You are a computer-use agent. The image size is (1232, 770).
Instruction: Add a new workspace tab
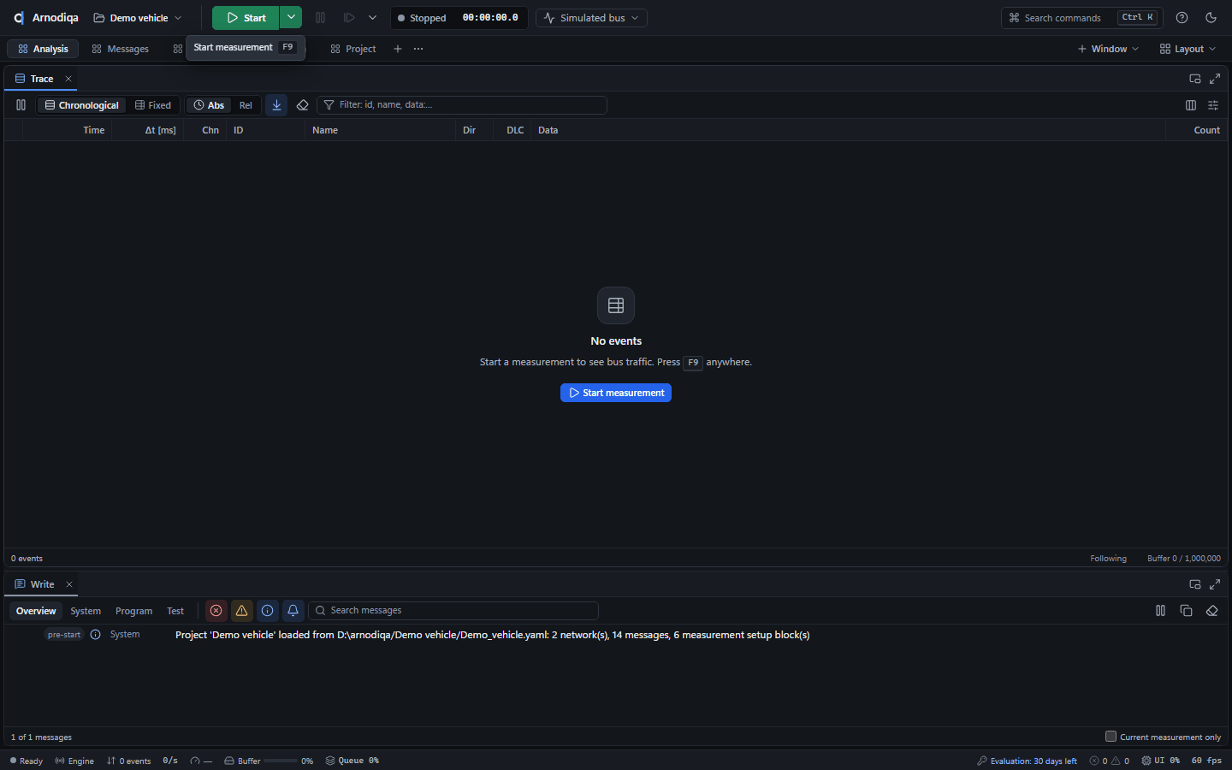click(x=398, y=49)
